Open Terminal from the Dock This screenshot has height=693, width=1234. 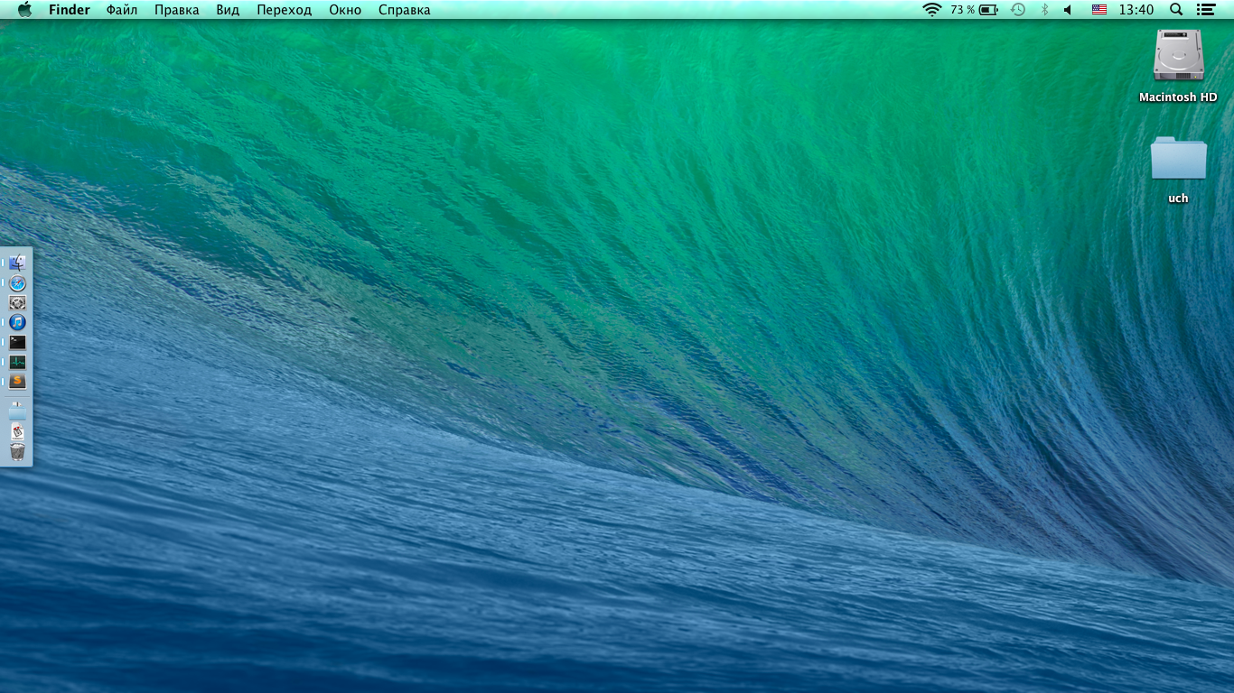pyautogui.click(x=17, y=343)
